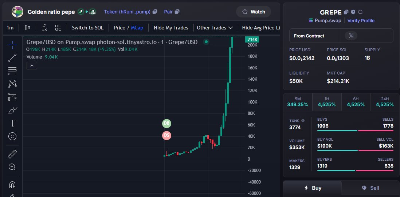Viewport: 400px width, 197px height.
Task: Select the 1H stats tab
Action: click(x=327, y=102)
